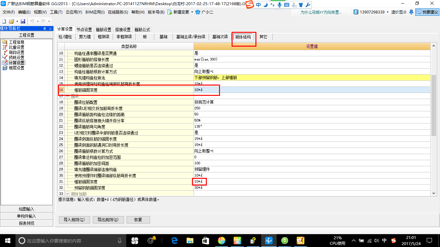Open the Open-folder dropdown arrow

click(x=17, y=21)
